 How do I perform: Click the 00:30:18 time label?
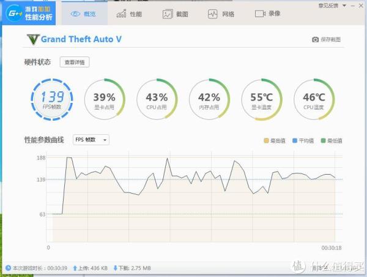331,248
